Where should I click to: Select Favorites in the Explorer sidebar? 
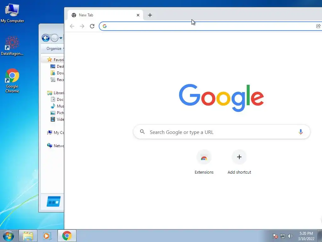(x=55, y=60)
